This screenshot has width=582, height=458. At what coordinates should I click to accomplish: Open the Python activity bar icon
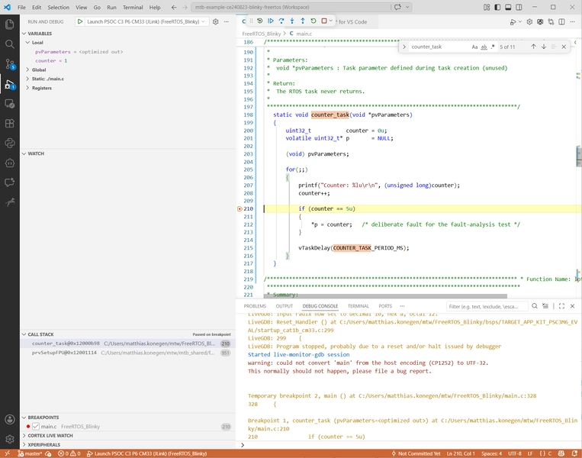10,143
